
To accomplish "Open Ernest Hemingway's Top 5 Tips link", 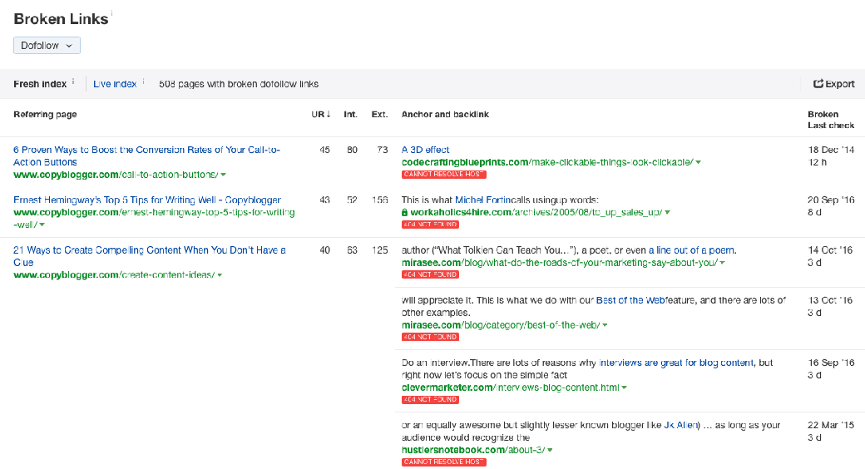I will click(x=147, y=200).
